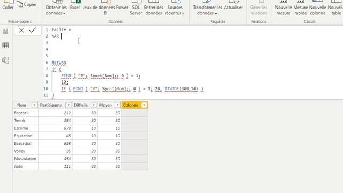Click the FIND "E" expression line

pyautogui.click(x=101, y=76)
